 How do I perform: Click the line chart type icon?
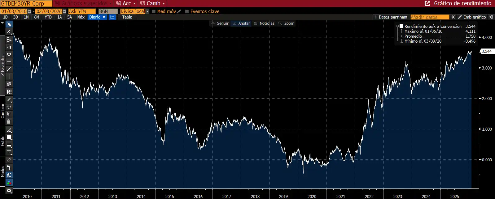(112, 17)
